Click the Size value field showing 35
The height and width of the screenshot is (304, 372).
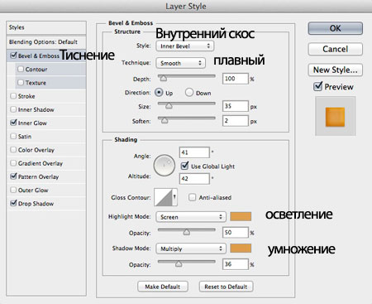tap(236, 106)
